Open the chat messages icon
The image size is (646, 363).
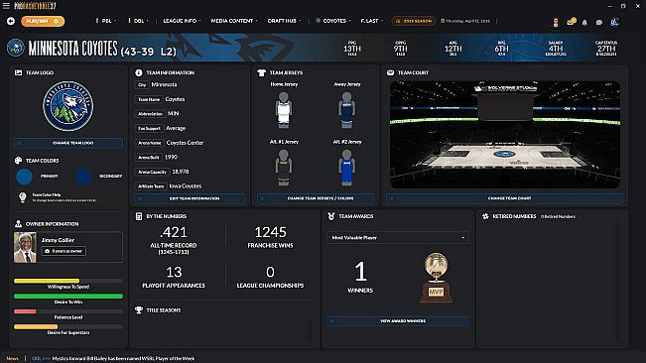pos(599,23)
